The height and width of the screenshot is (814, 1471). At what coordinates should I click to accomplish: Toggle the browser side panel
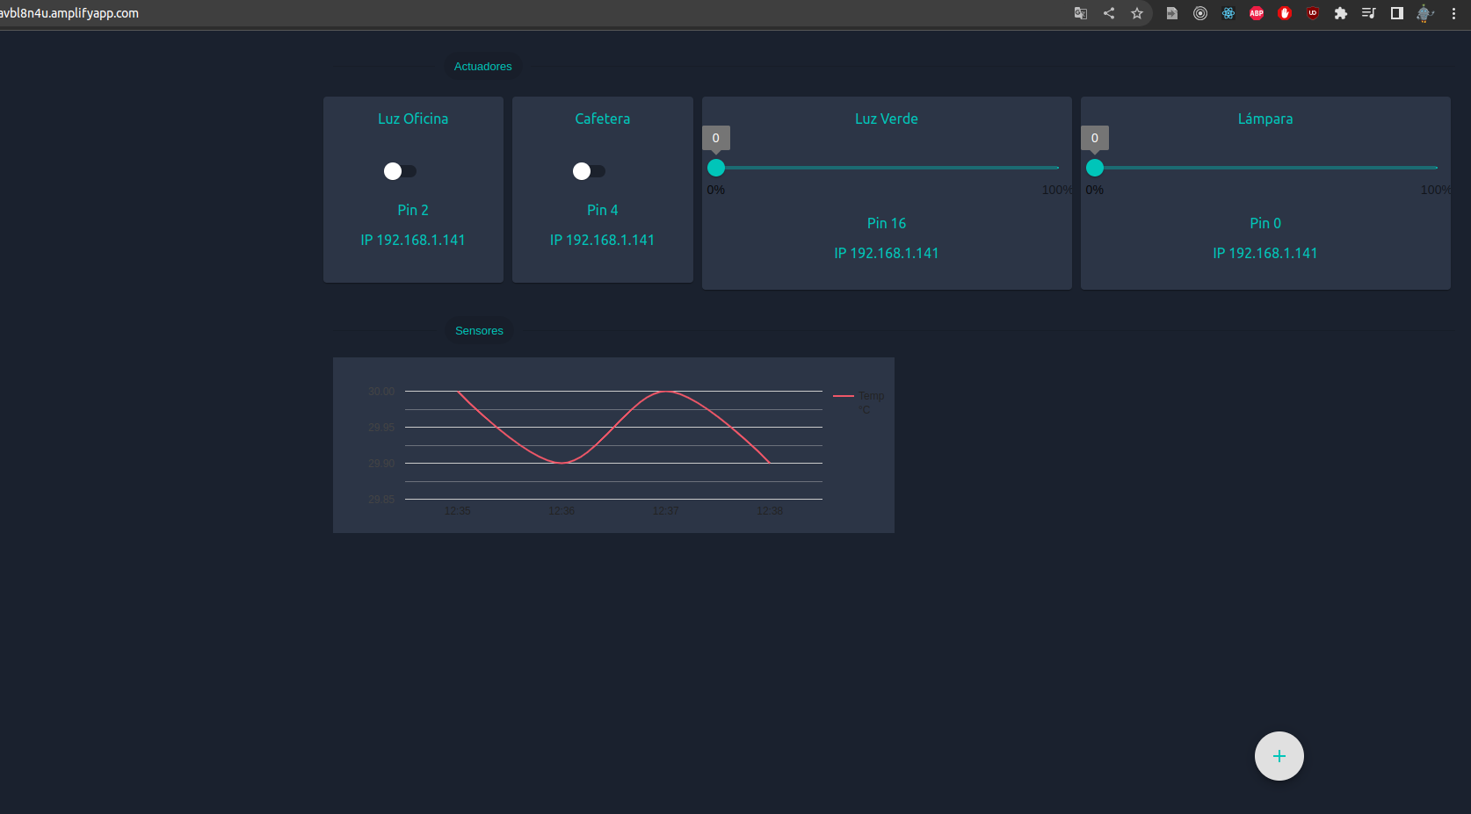(x=1397, y=13)
